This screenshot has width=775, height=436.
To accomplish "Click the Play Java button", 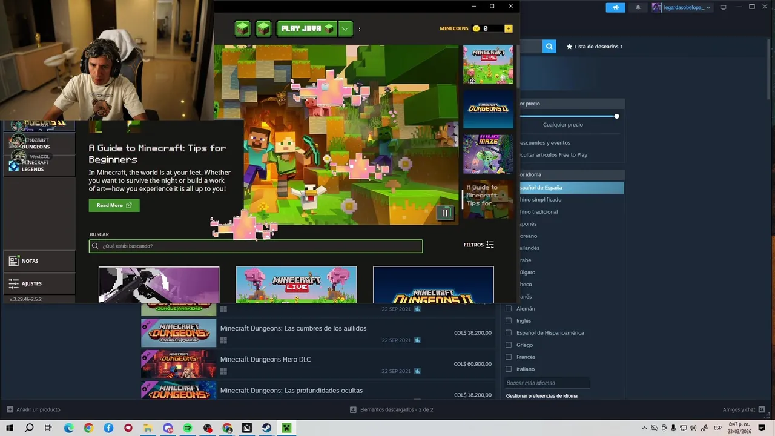I will 307,28.
